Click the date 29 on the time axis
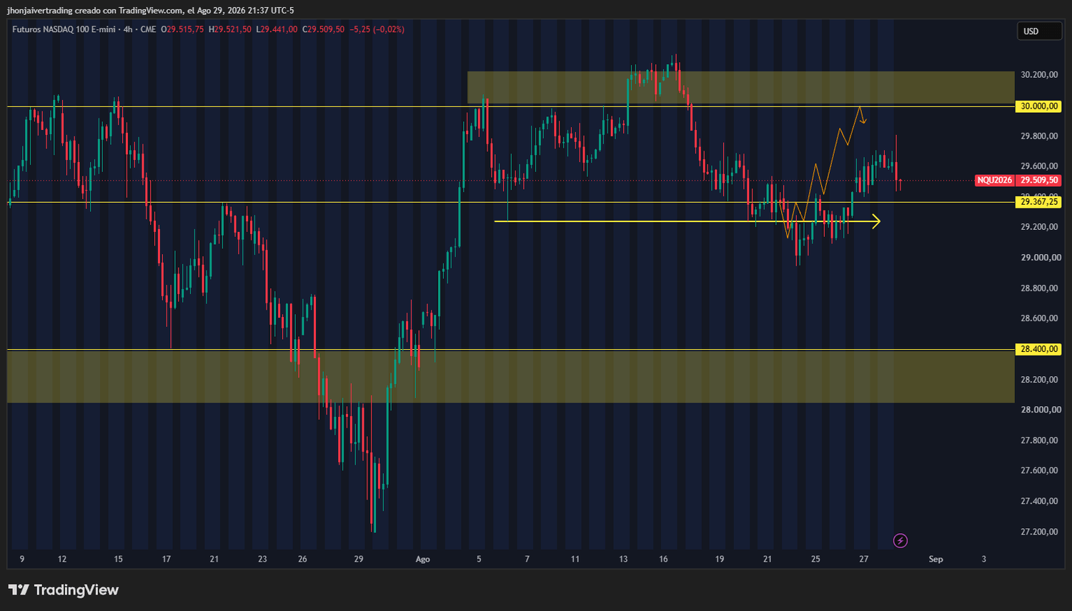This screenshot has width=1072, height=611. [359, 559]
